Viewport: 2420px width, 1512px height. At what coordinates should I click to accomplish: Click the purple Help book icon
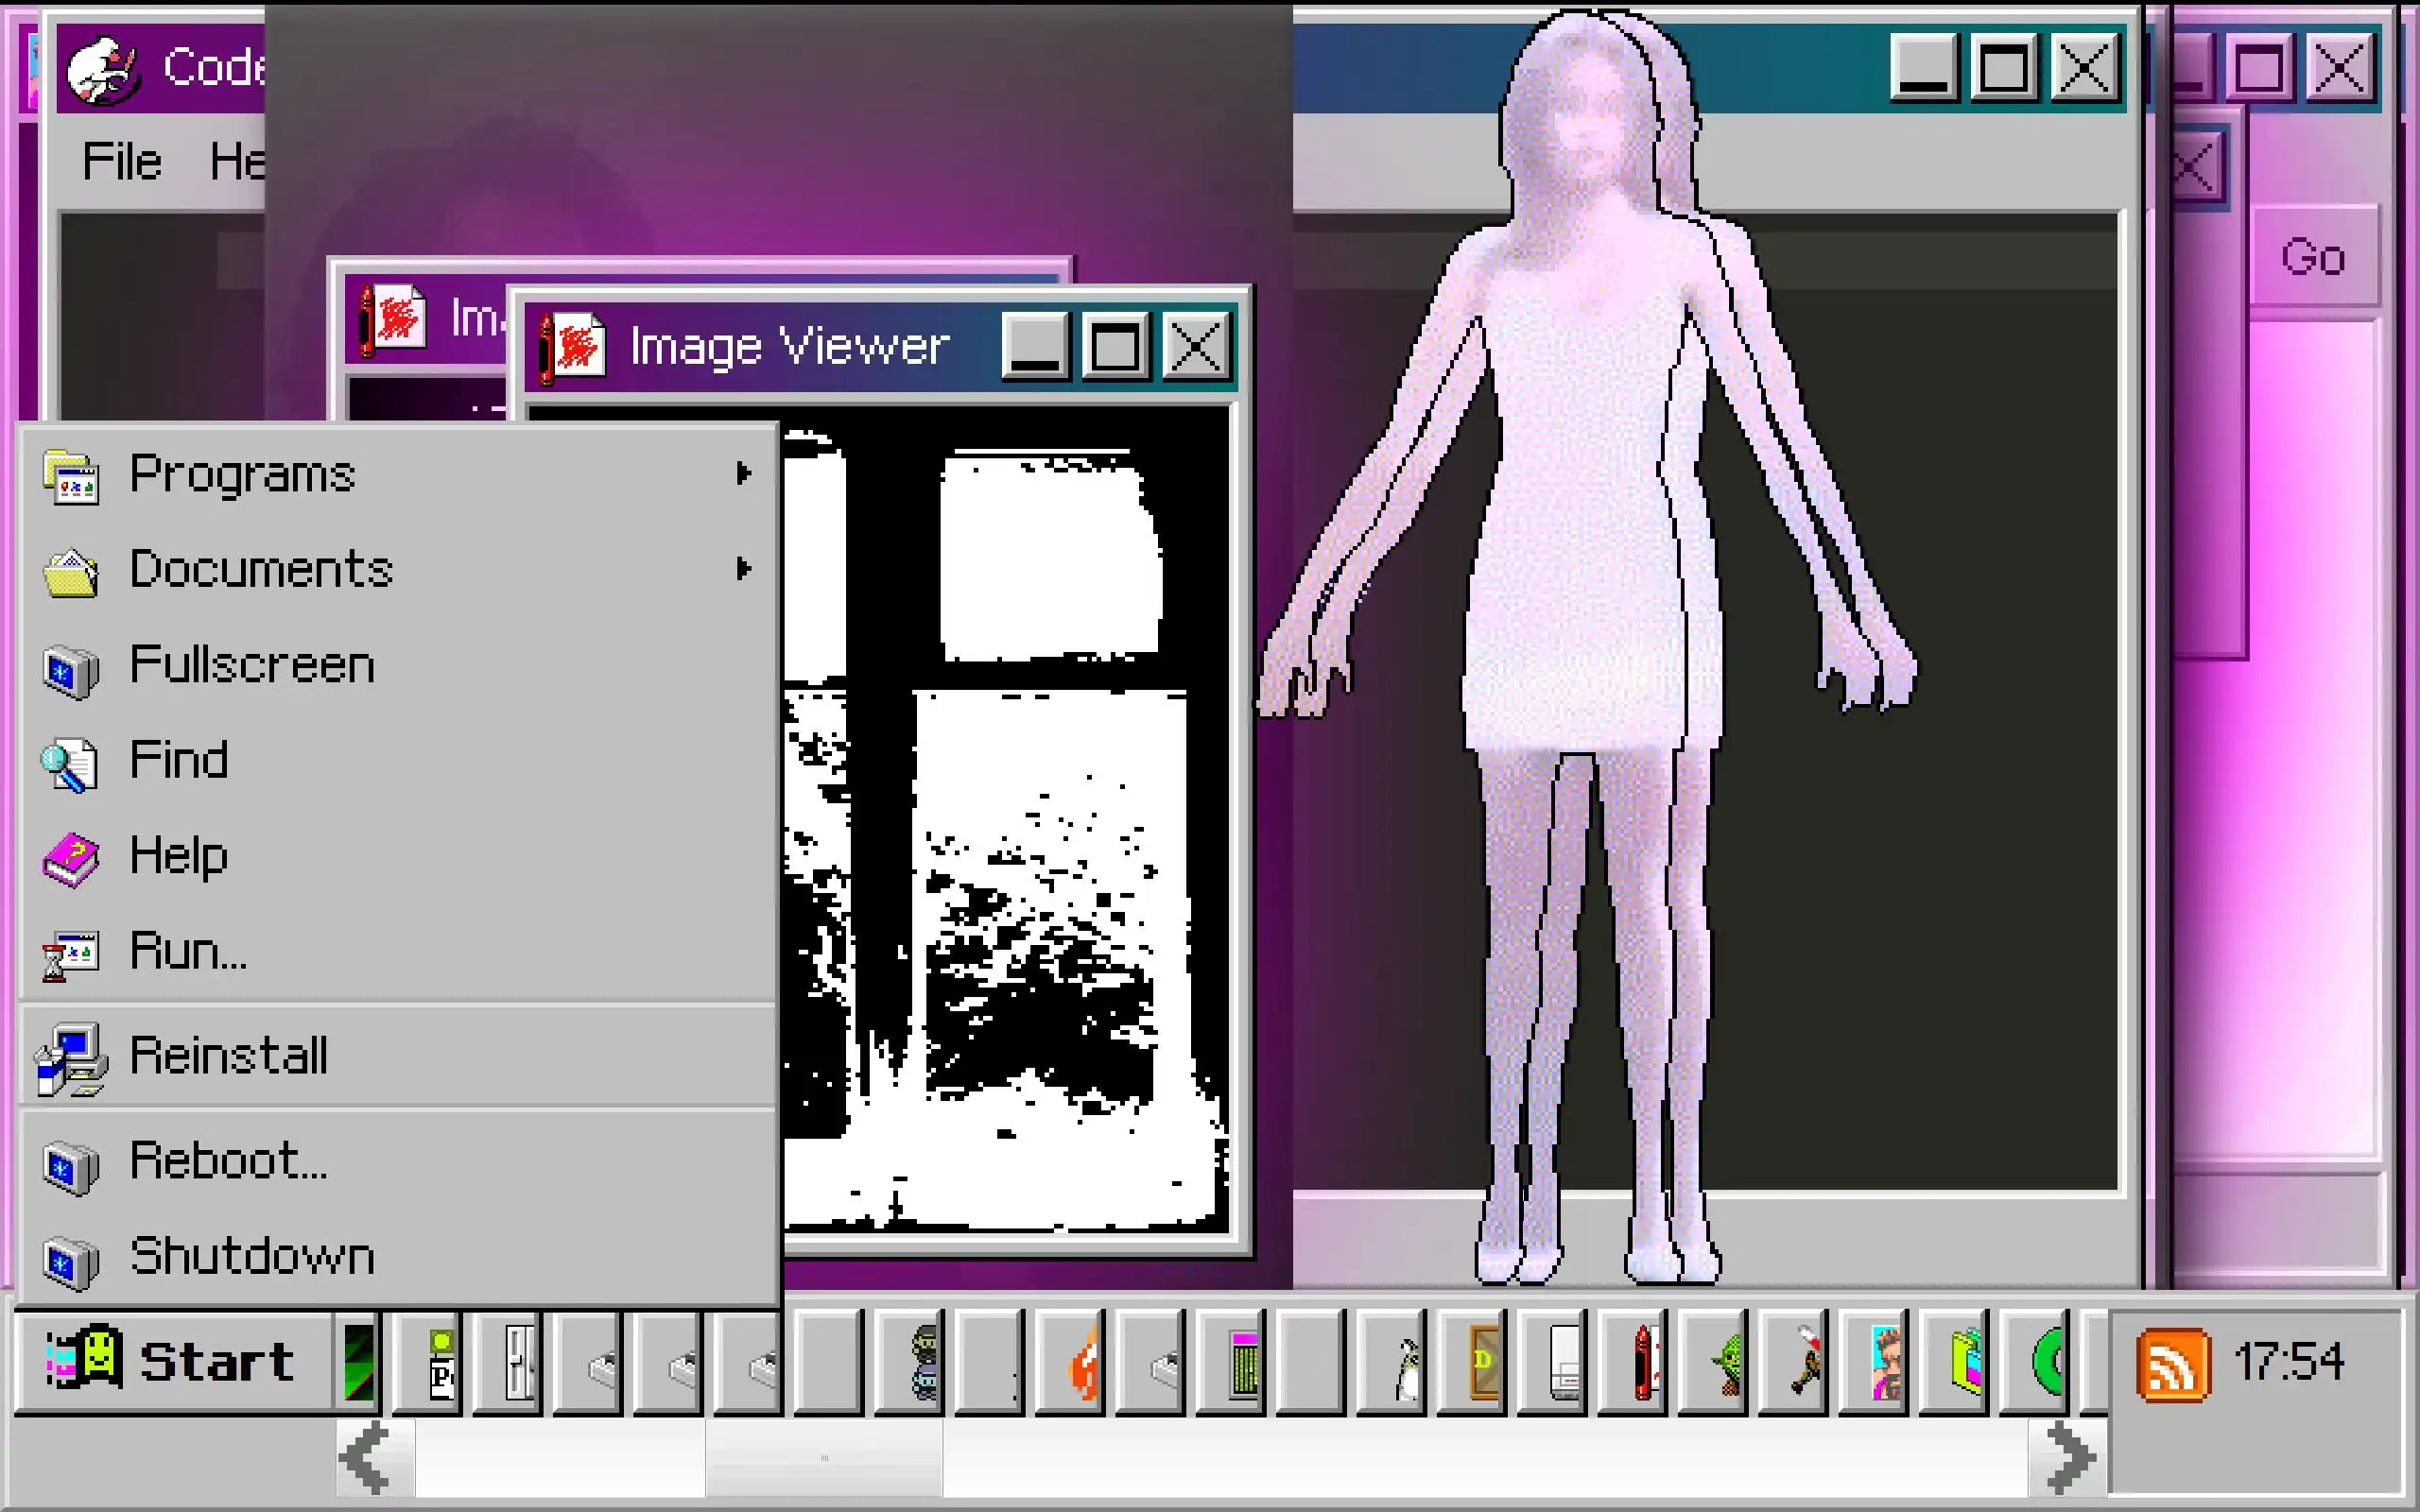click(x=69, y=859)
